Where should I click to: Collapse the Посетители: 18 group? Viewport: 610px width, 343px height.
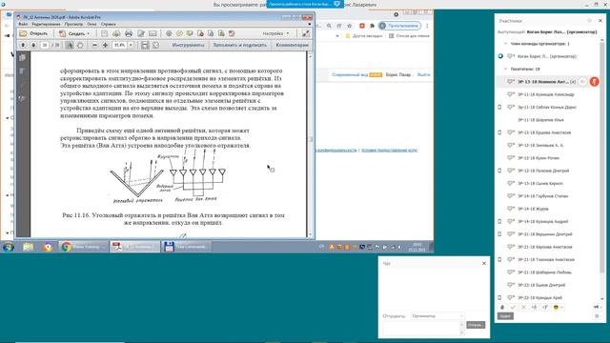[x=505, y=69]
